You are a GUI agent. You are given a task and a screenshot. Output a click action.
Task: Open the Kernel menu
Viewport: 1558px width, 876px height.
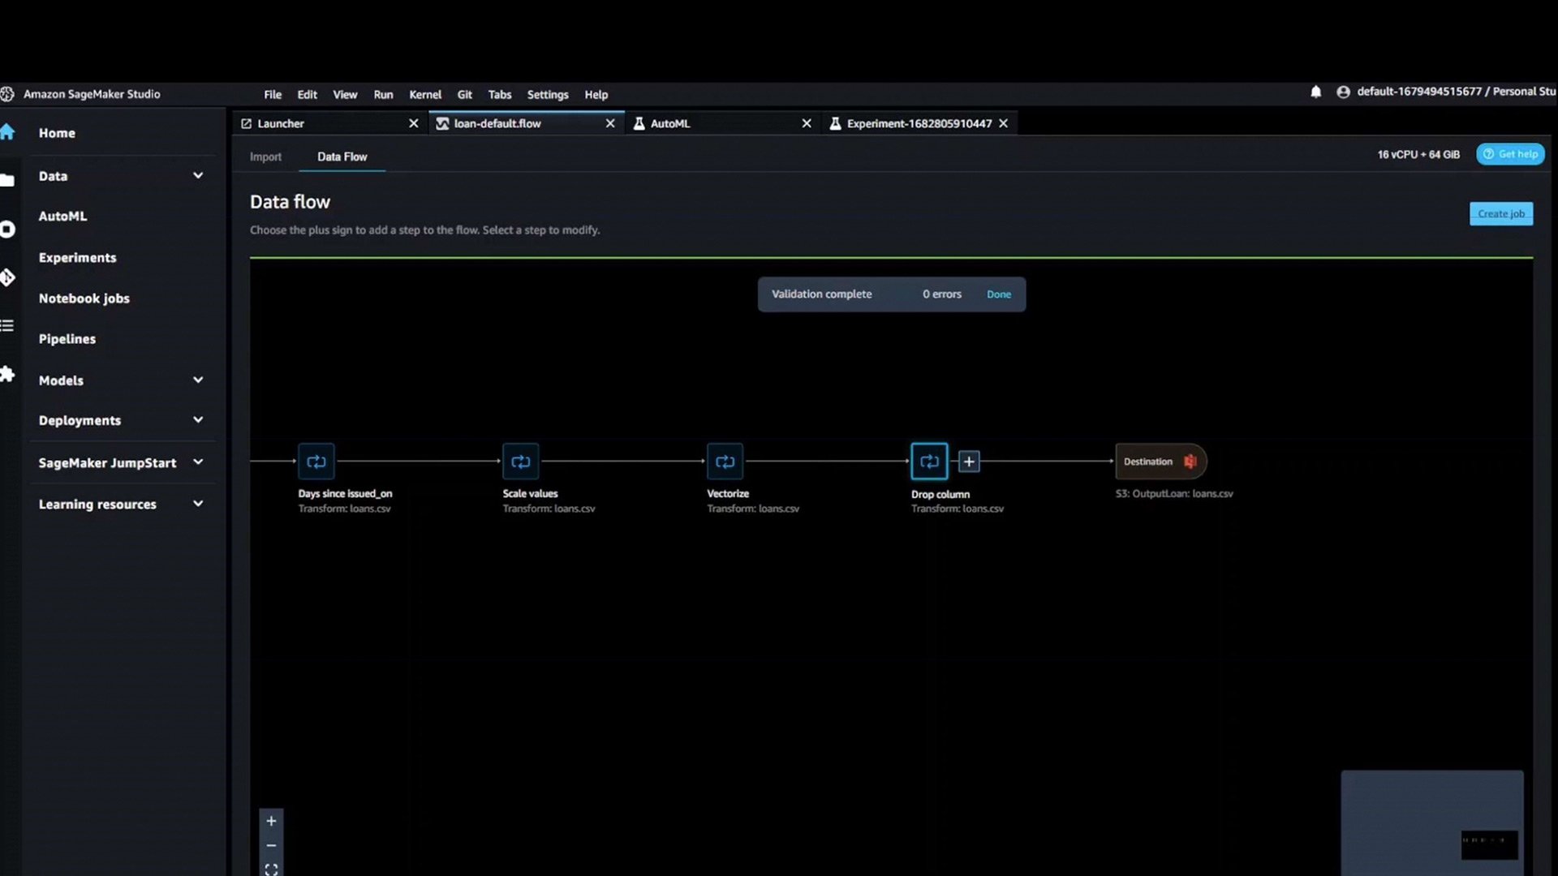tap(425, 94)
